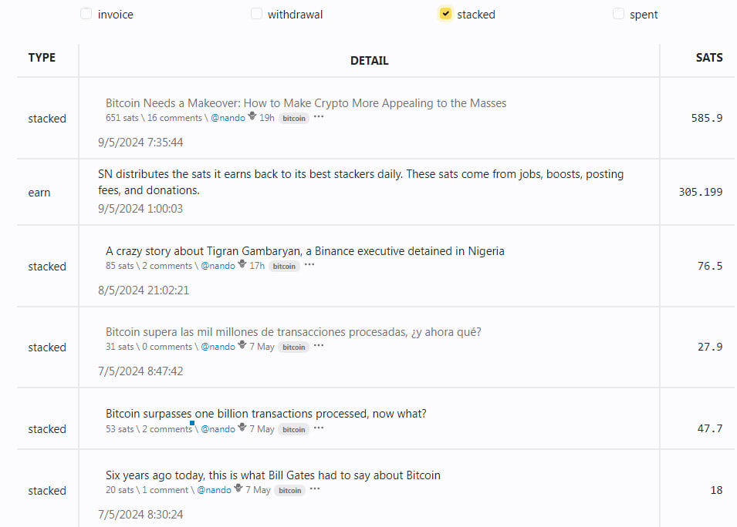The width and height of the screenshot is (737, 527).
Task: Open the "Bitcoin Needs a Makeover" post title
Action: pyautogui.click(x=306, y=103)
